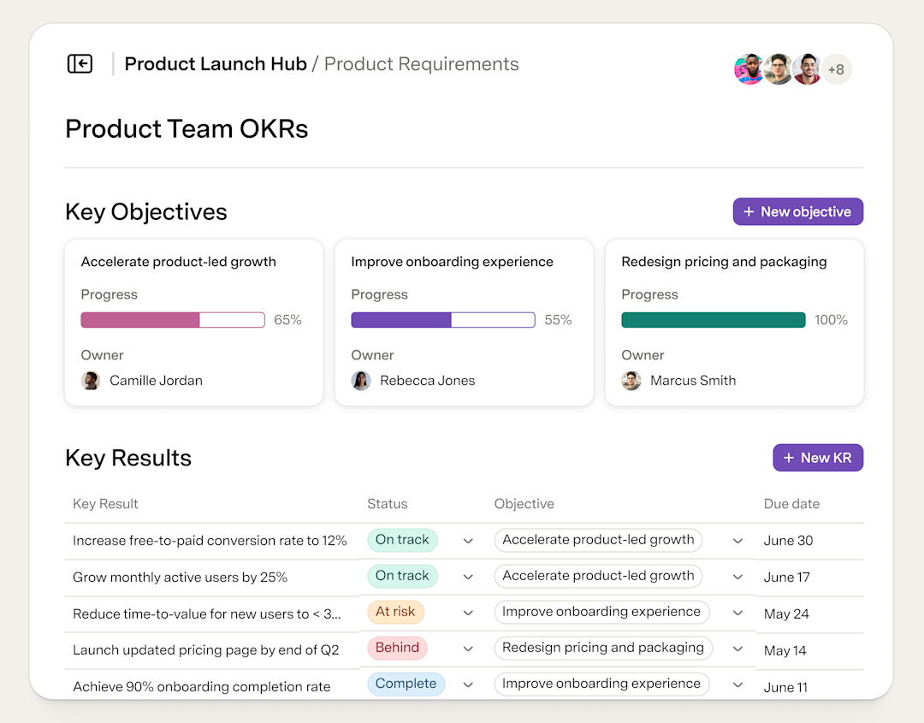Open the Accelerate product-led growth card
Viewport: 924px width, 723px height.
(x=194, y=323)
